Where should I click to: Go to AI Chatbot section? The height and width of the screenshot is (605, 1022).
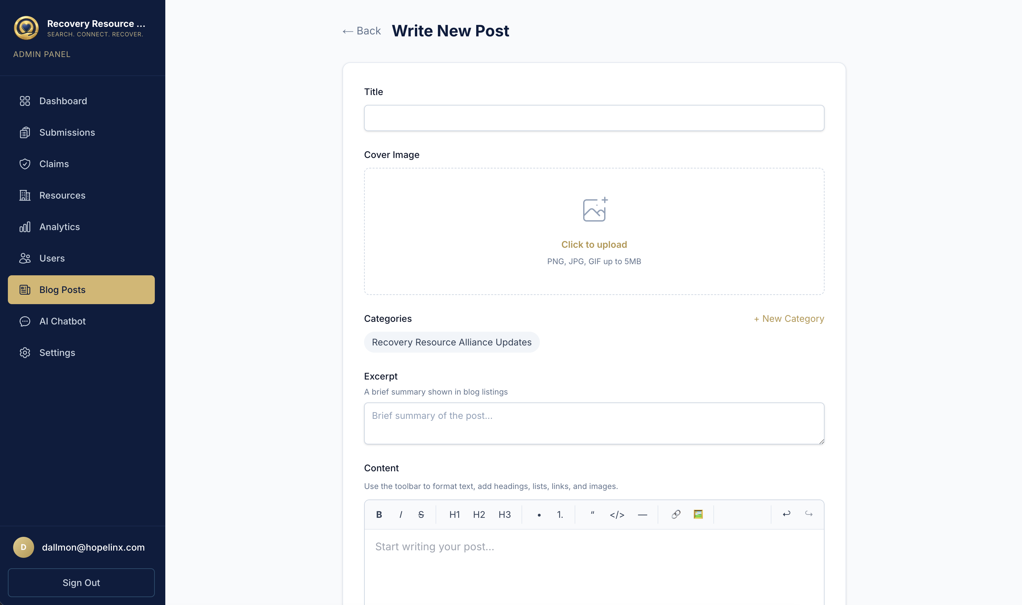pos(62,321)
